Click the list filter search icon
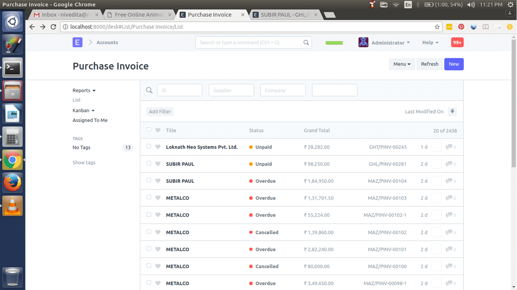The width and height of the screenshot is (517, 290). tap(149, 90)
